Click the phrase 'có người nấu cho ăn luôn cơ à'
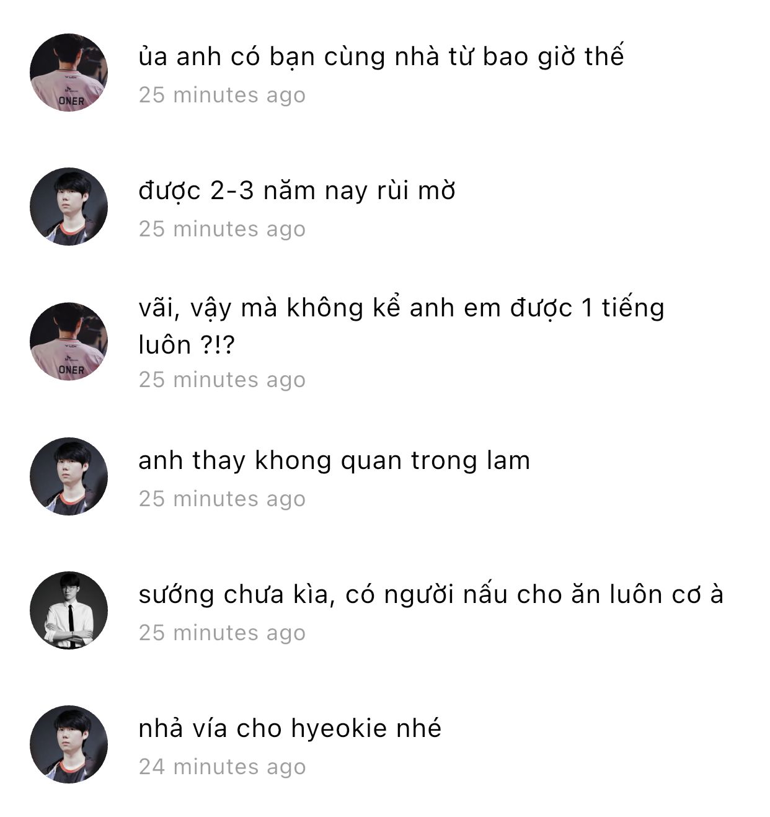This screenshot has width=770, height=817. click(534, 594)
